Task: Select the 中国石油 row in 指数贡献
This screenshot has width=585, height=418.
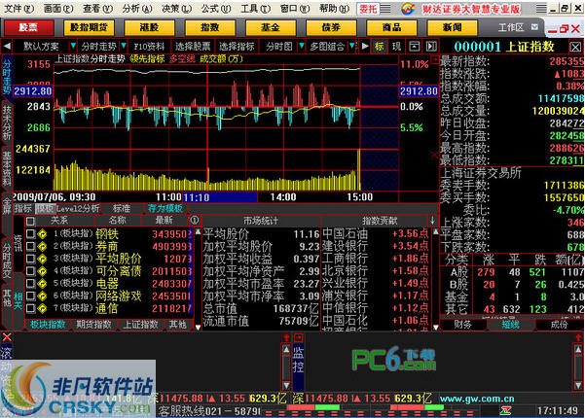Action: pyautogui.click(x=376, y=234)
